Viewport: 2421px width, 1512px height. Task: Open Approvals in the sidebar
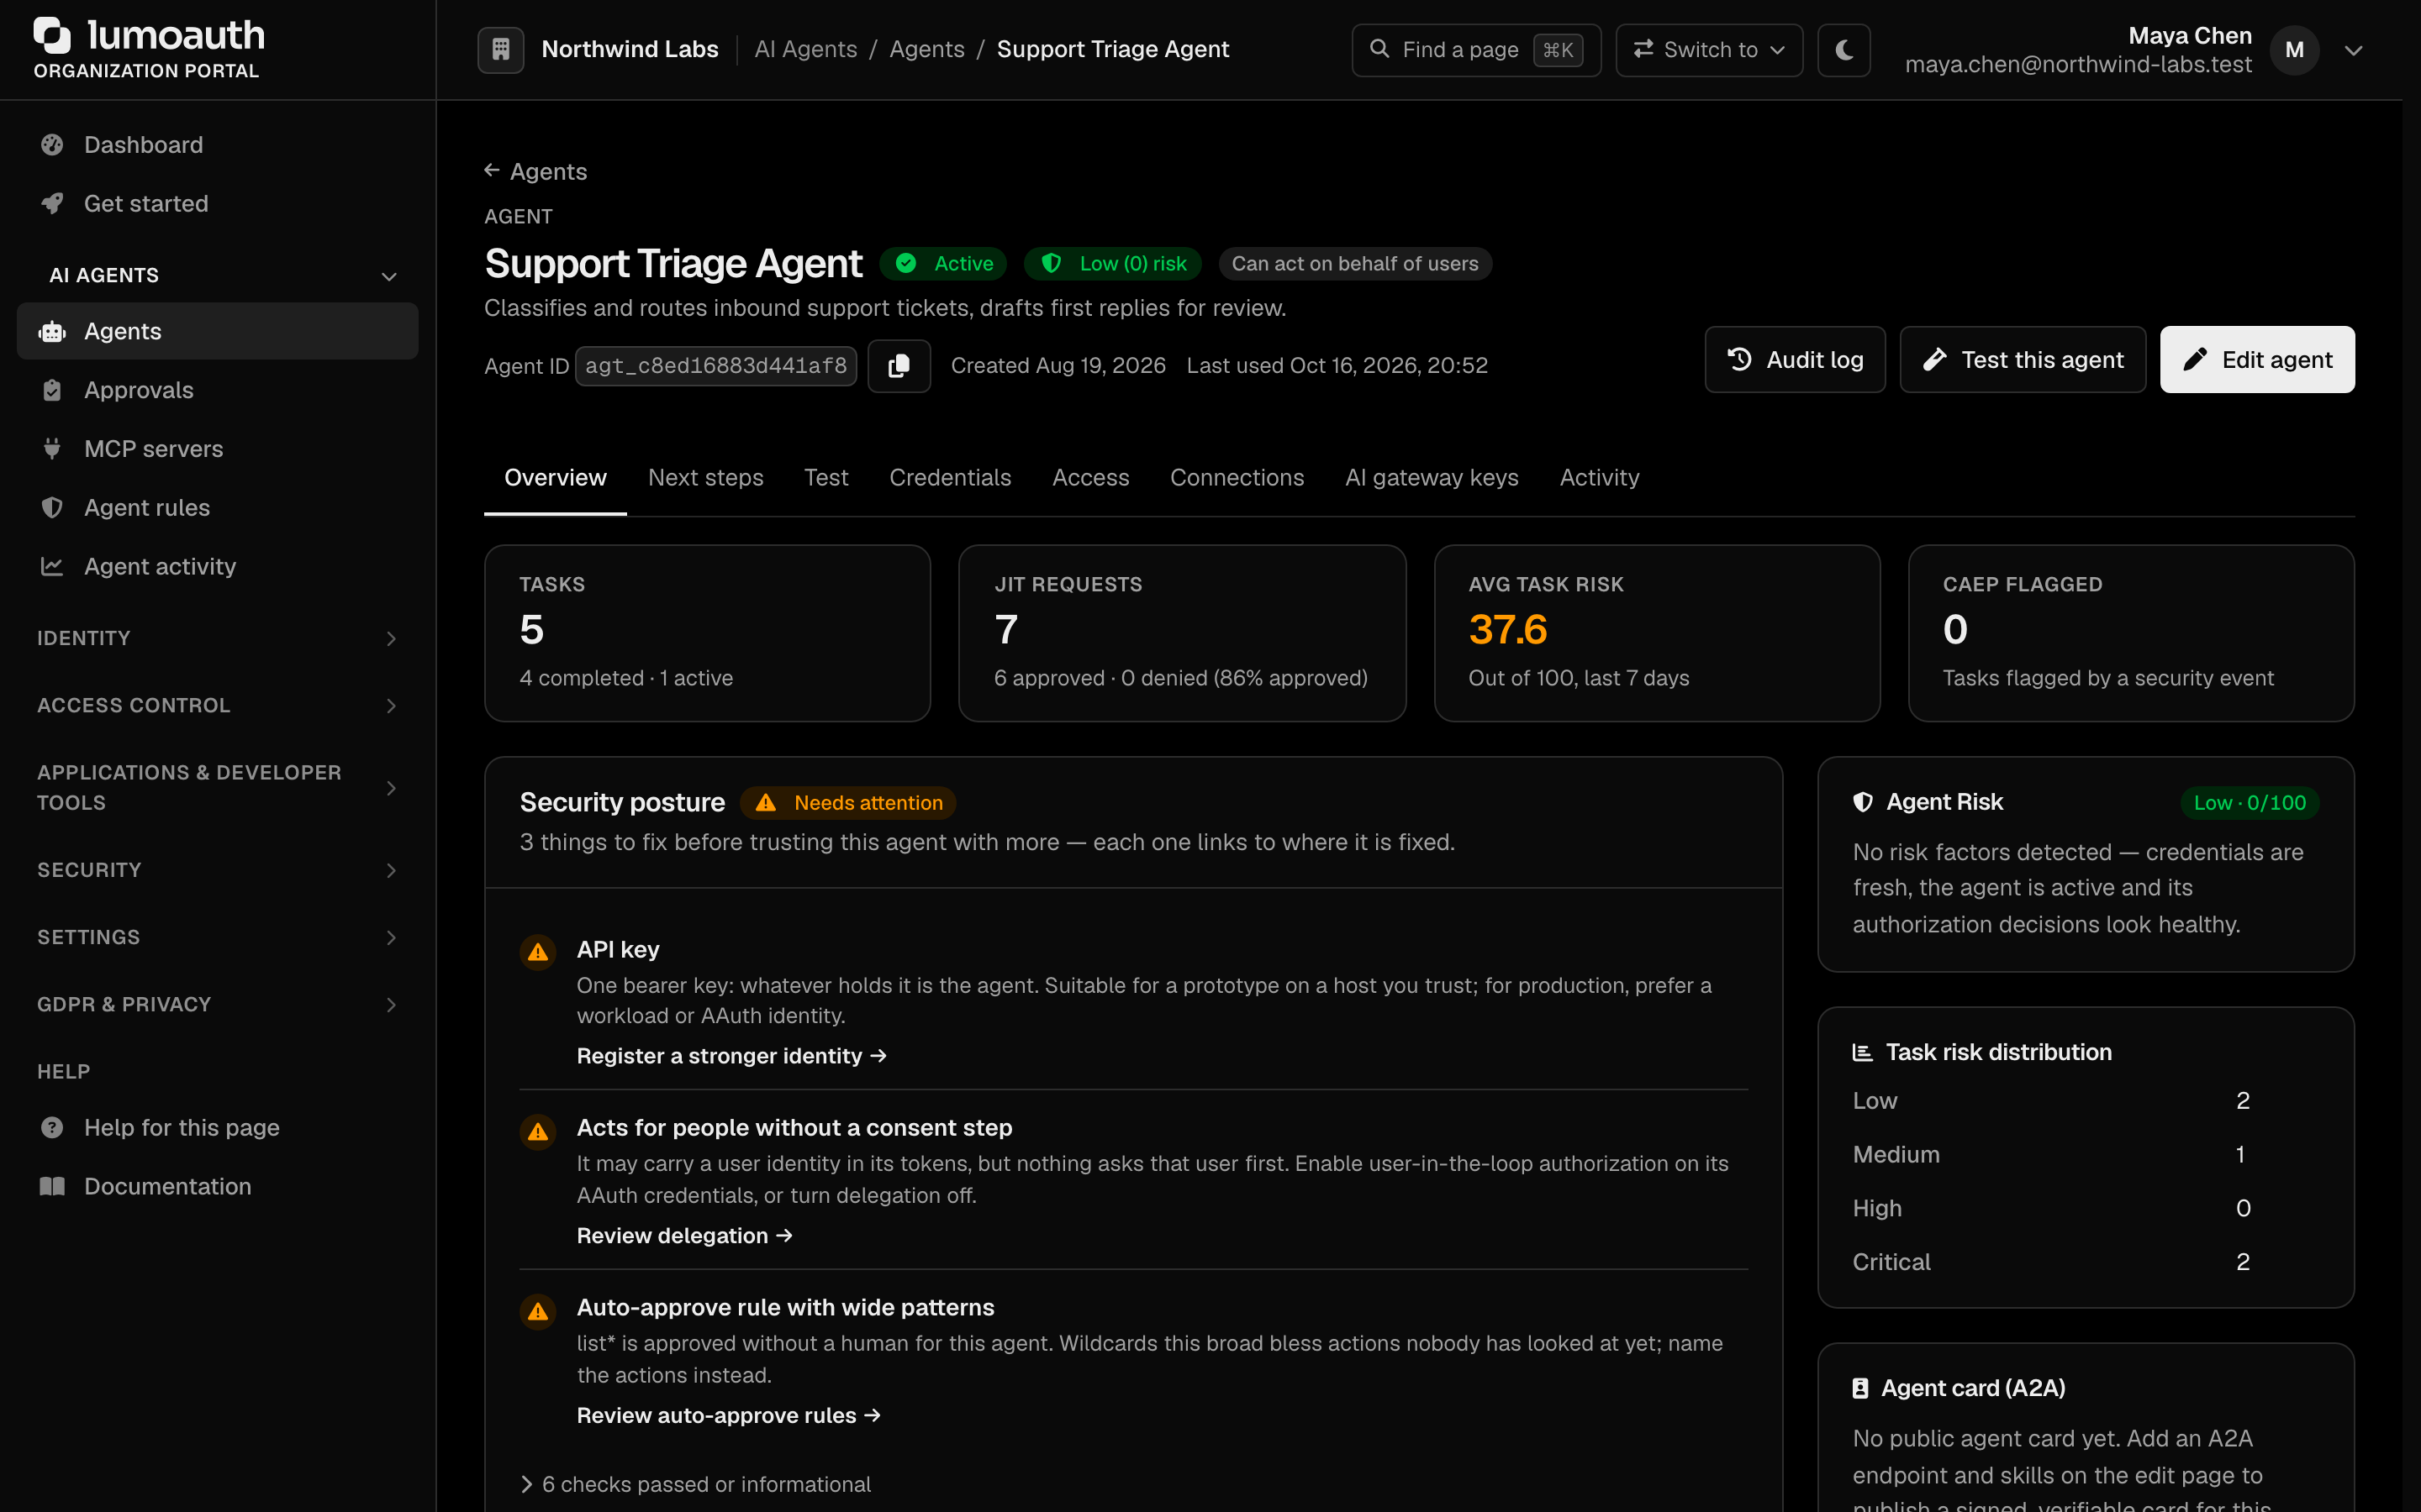pos(217,390)
